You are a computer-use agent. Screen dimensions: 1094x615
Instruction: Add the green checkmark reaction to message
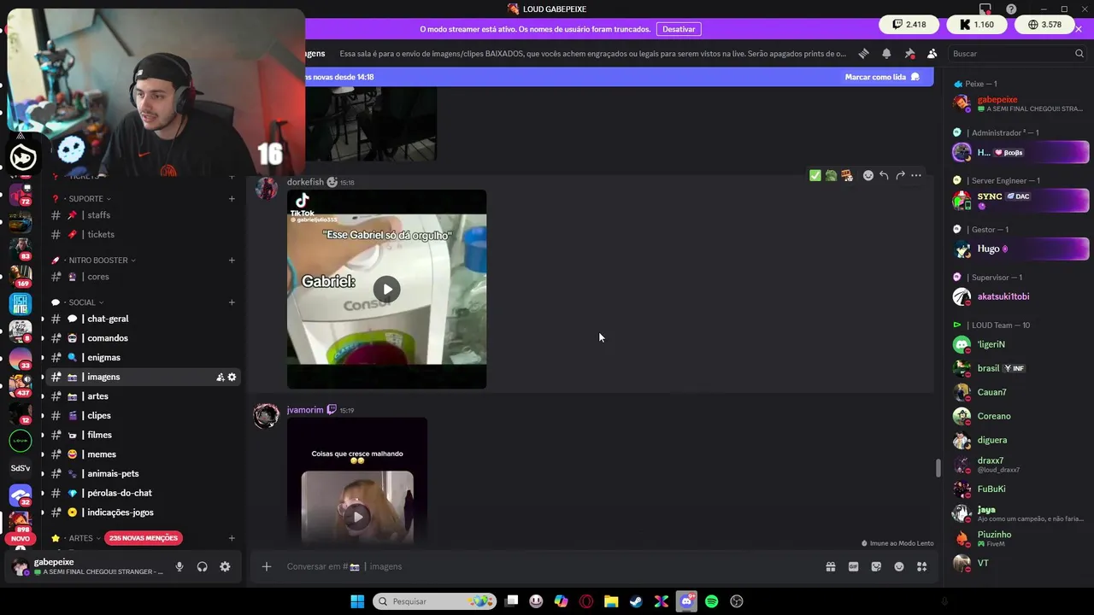pos(815,175)
